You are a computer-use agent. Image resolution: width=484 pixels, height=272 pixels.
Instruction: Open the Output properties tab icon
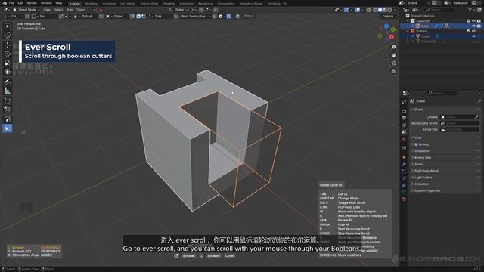pos(404,118)
